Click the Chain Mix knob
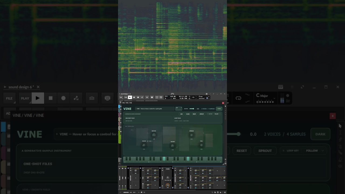The width and height of the screenshot is (345, 194). [168, 185]
